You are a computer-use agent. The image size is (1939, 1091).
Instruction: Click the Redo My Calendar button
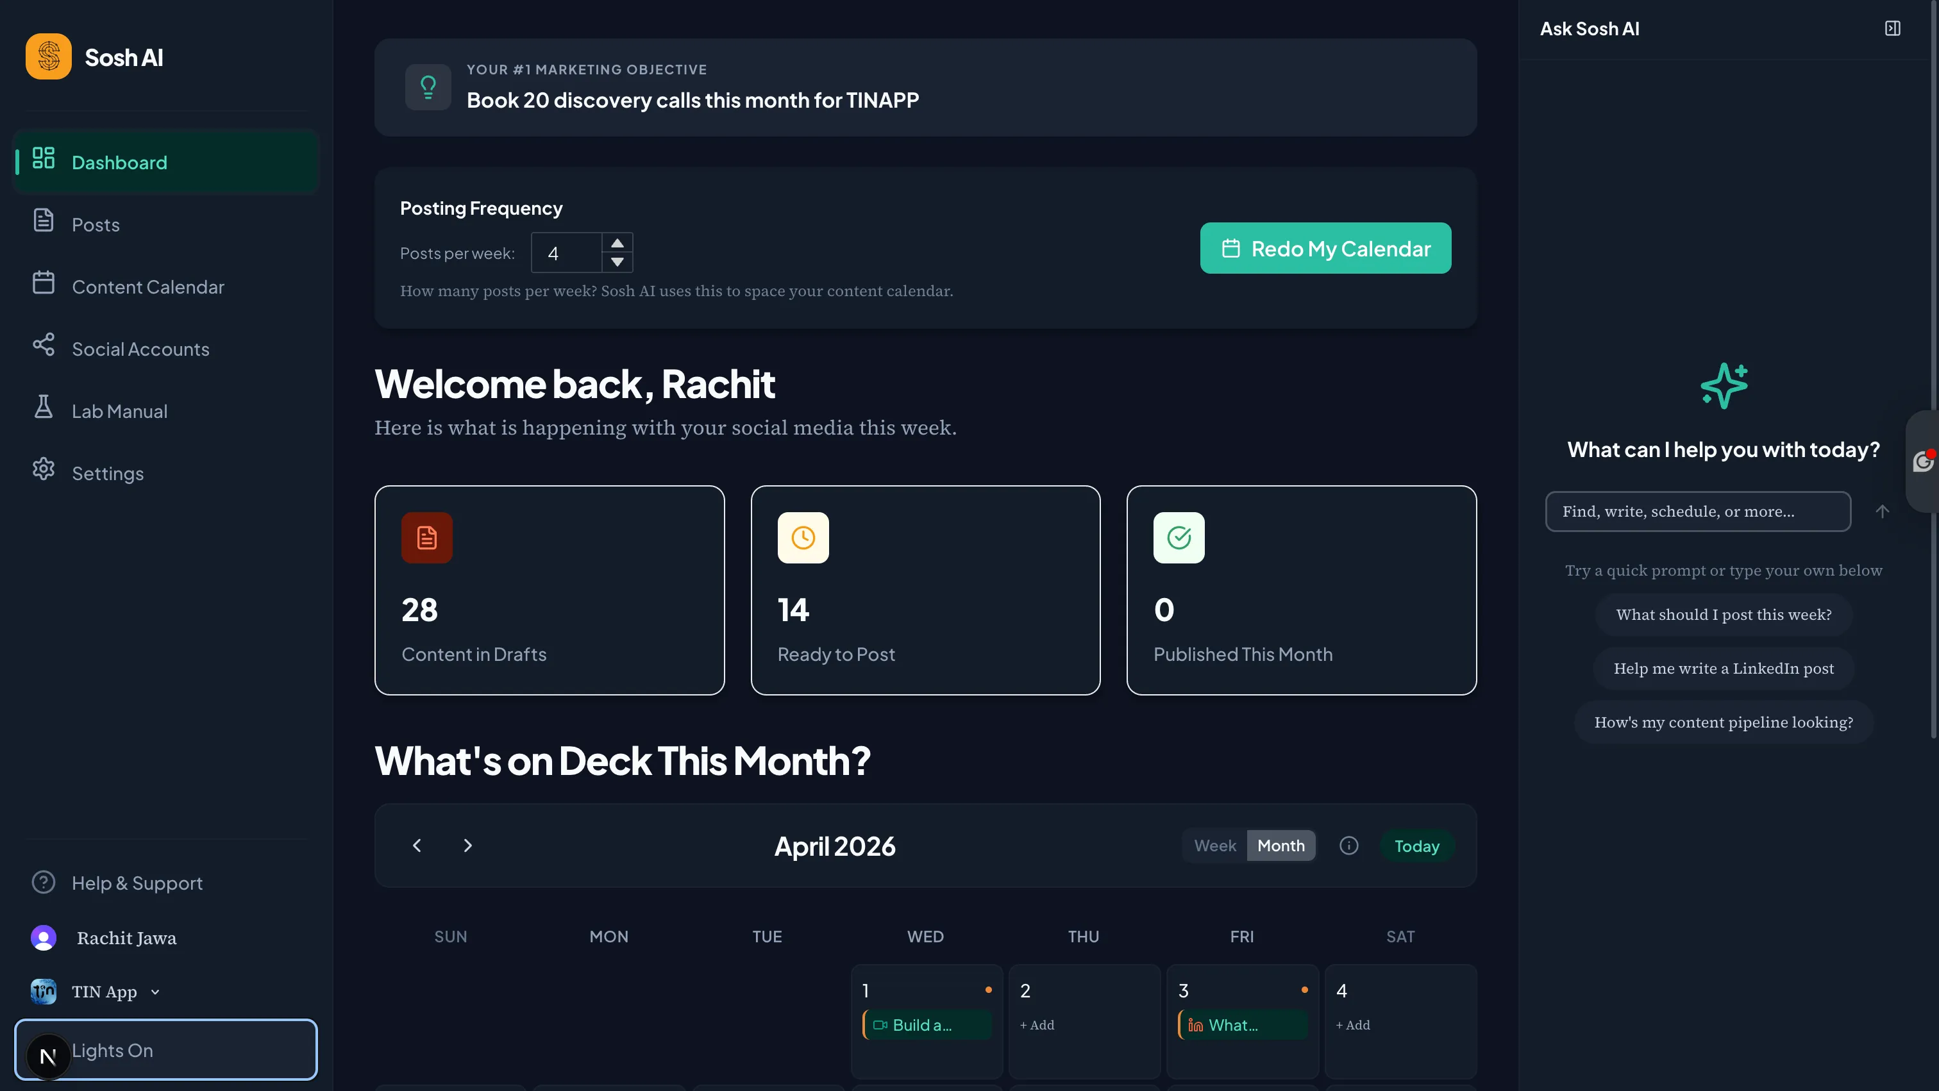click(x=1325, y=248)
